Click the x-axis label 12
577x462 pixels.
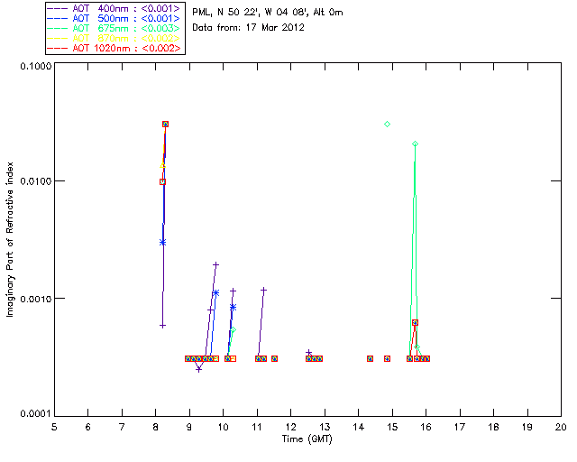pos(290,427)
